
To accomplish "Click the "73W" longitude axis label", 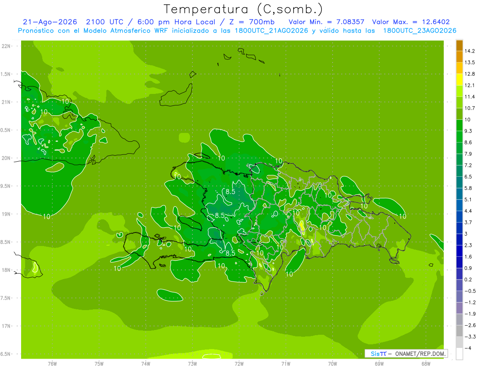I will pos(192,363).
